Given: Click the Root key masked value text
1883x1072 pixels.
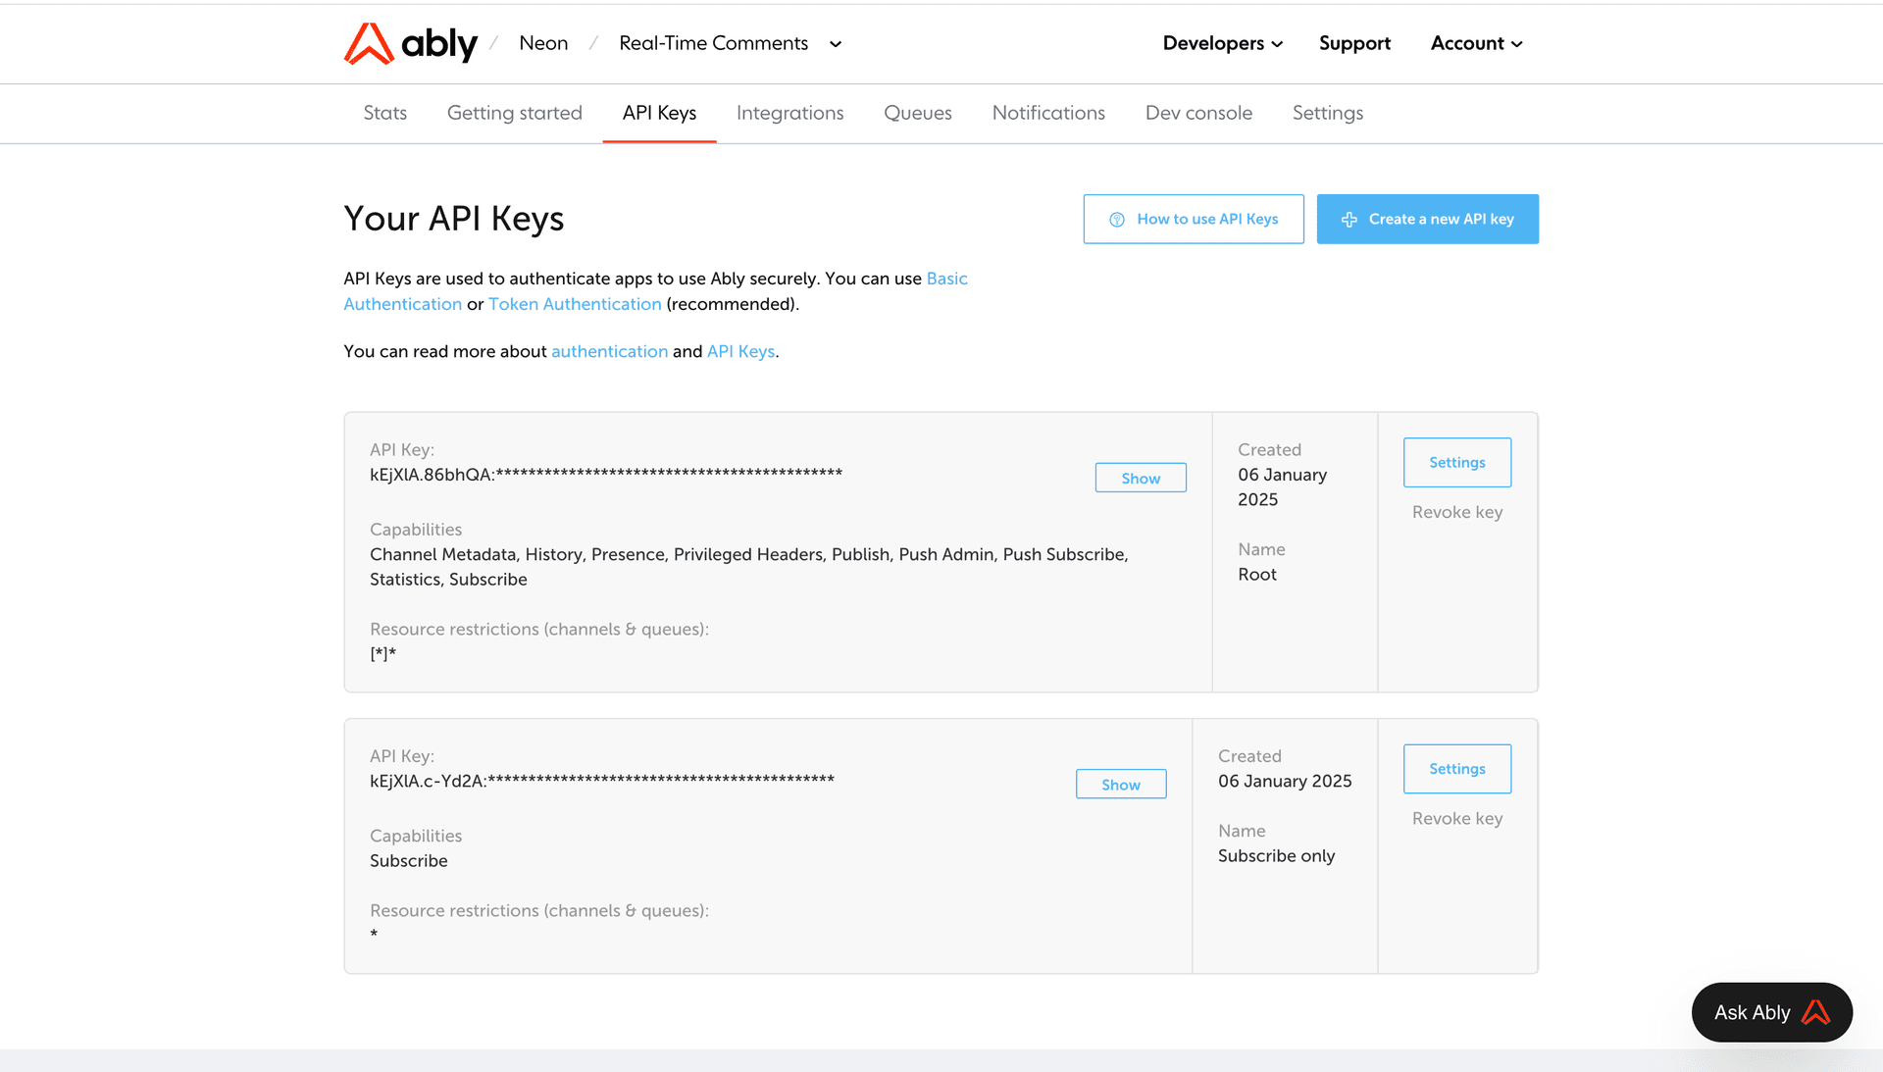Looking at the screenshot, I should [x=605, y=475].
